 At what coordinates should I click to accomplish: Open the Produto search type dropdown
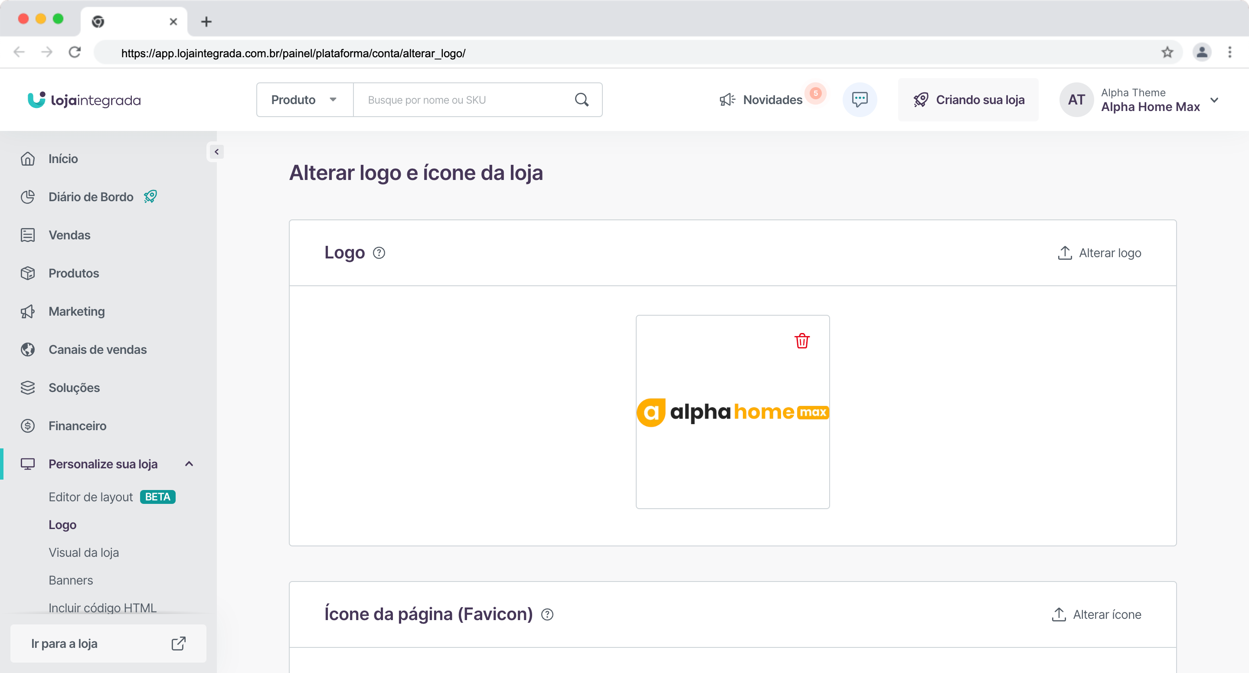pos(304,100)
